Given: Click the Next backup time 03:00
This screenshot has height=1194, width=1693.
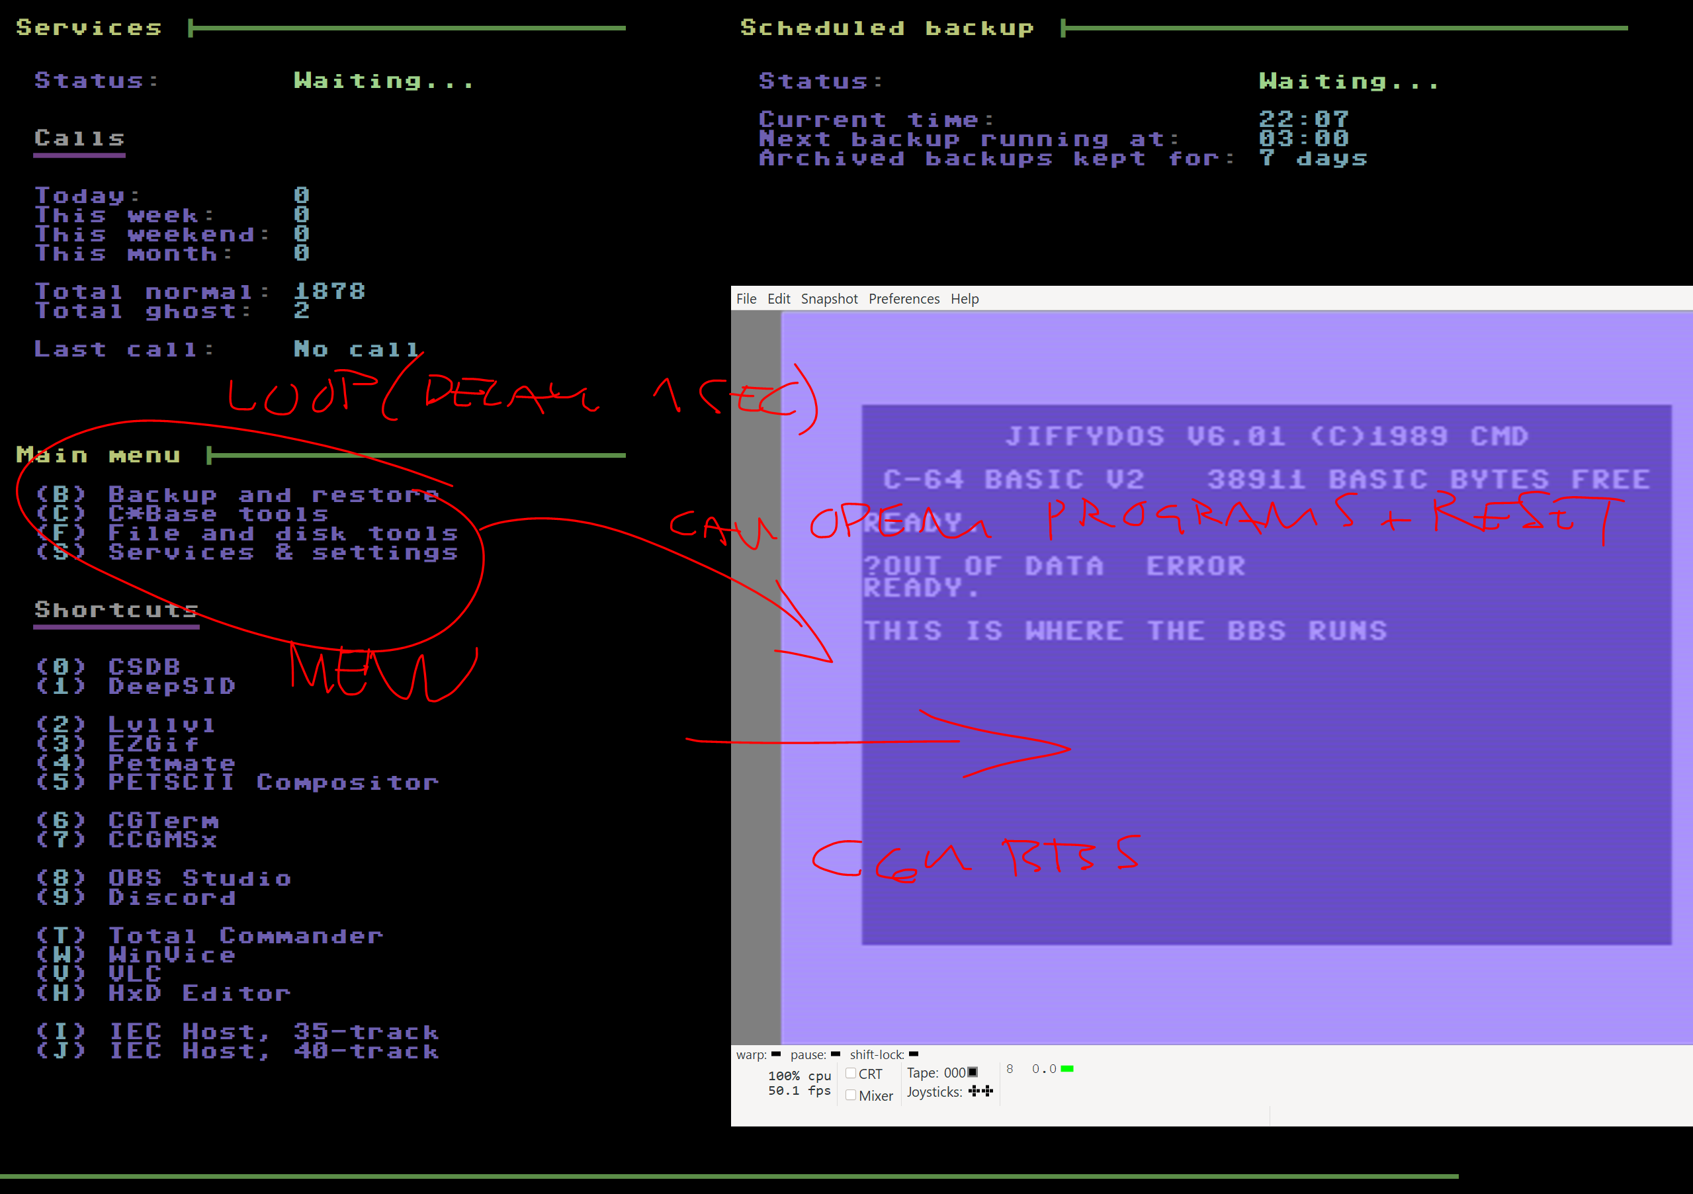Looking at the screenshot, I should coord(1304,139).
